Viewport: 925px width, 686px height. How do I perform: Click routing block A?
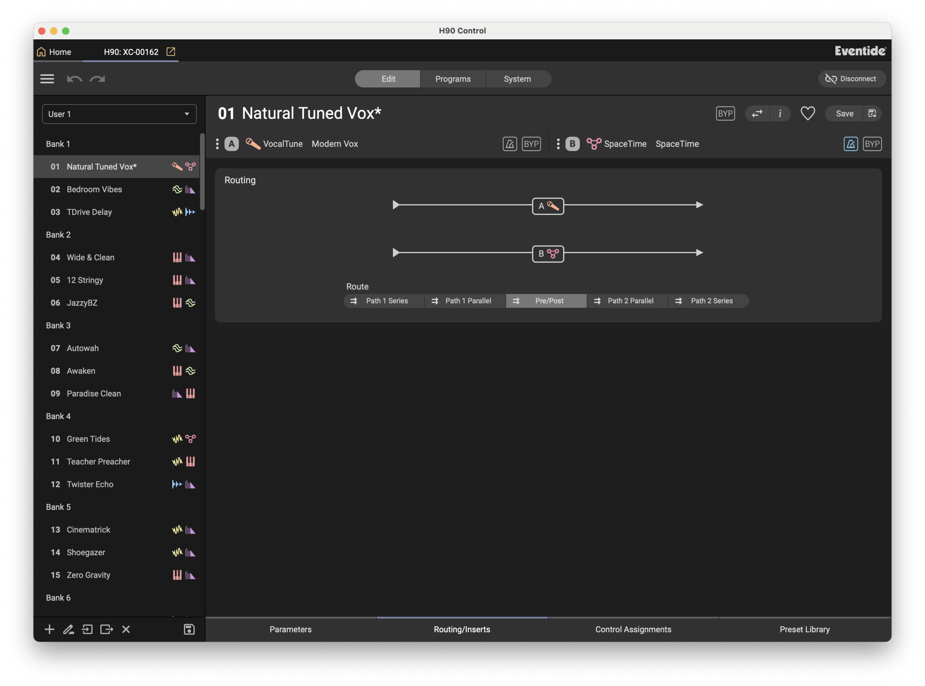point(548,206)
